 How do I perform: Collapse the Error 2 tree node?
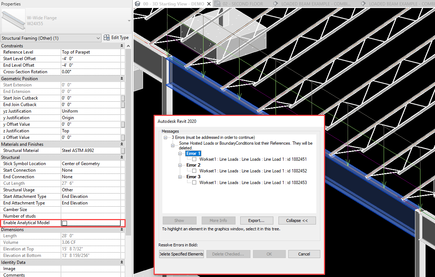click(x=180, y=165)
